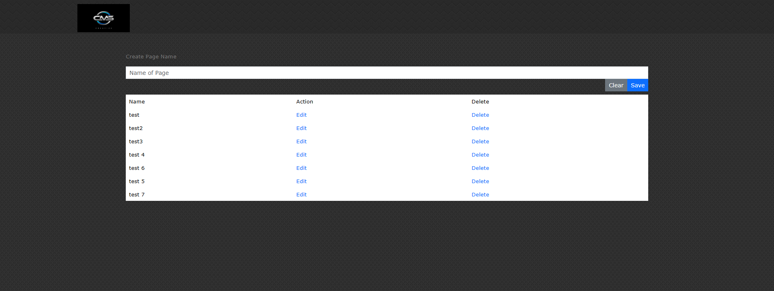The width and height of the screenshot is (774, 291).
Task: Edit the test2 page
Action: click(x=301, y=128)
